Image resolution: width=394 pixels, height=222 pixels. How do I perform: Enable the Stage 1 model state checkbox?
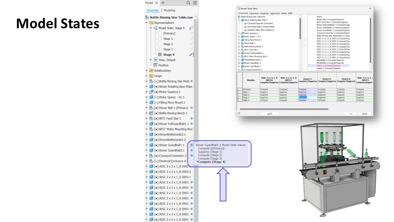[160, 39]
